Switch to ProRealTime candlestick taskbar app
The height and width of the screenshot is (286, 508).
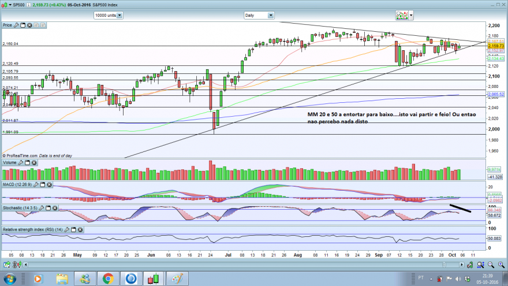click(x=154, y=279)
